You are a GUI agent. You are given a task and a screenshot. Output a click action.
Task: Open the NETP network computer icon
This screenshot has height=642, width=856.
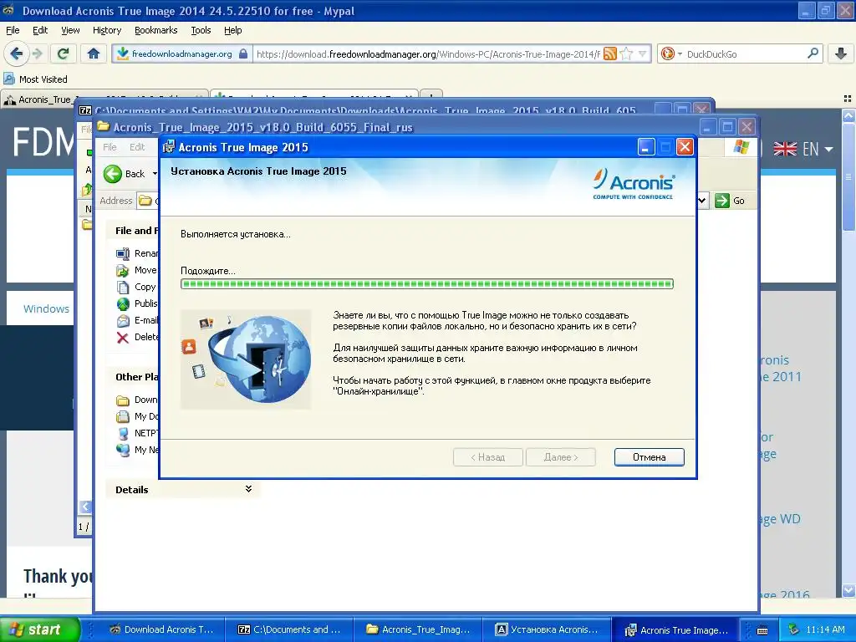point(123,434)
